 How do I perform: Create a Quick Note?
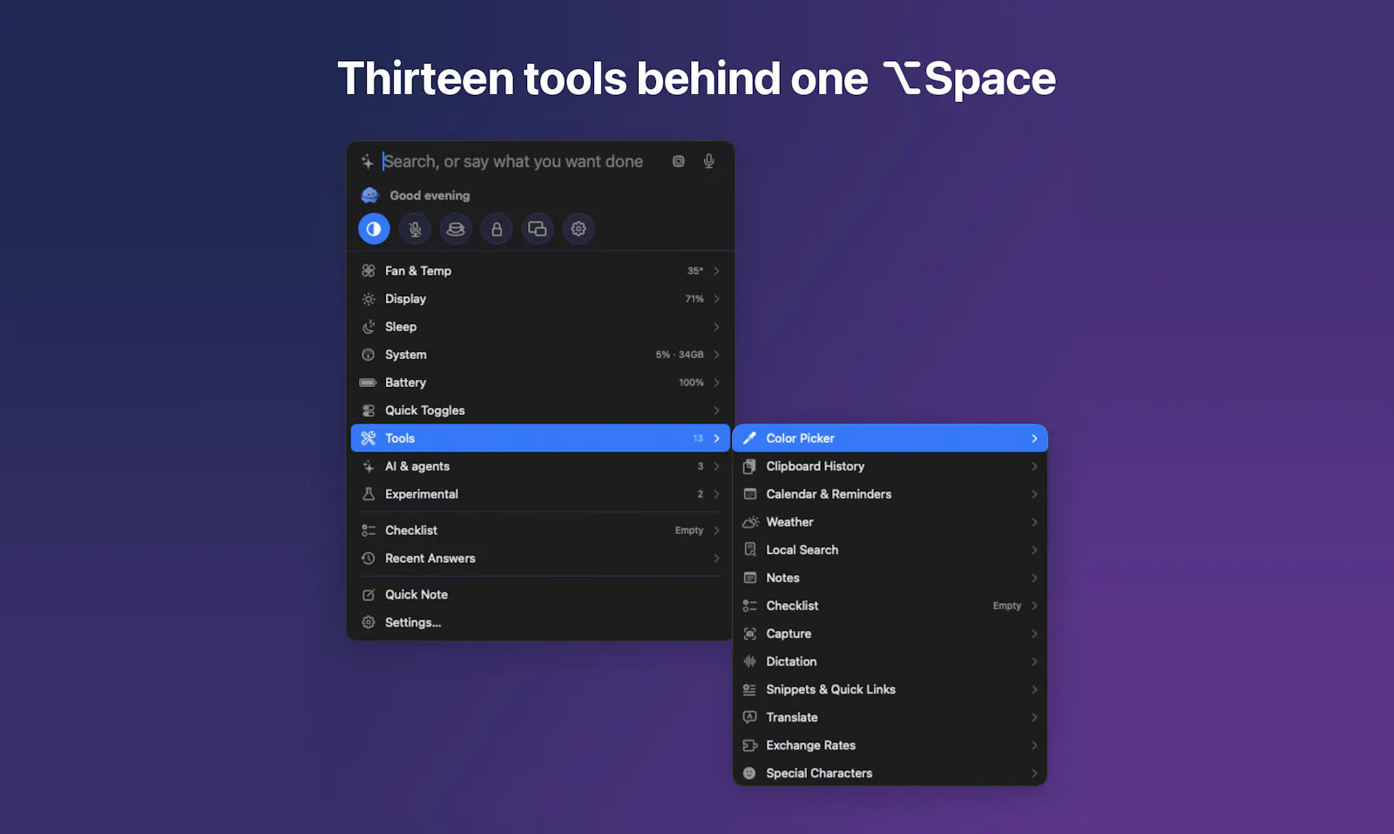540,594
